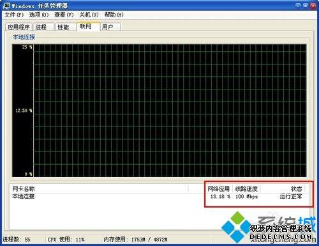The height and width of the screenshot is (246, 319).
Task: Minimize the Task Manager window
Action: click(x=298, y=6)
